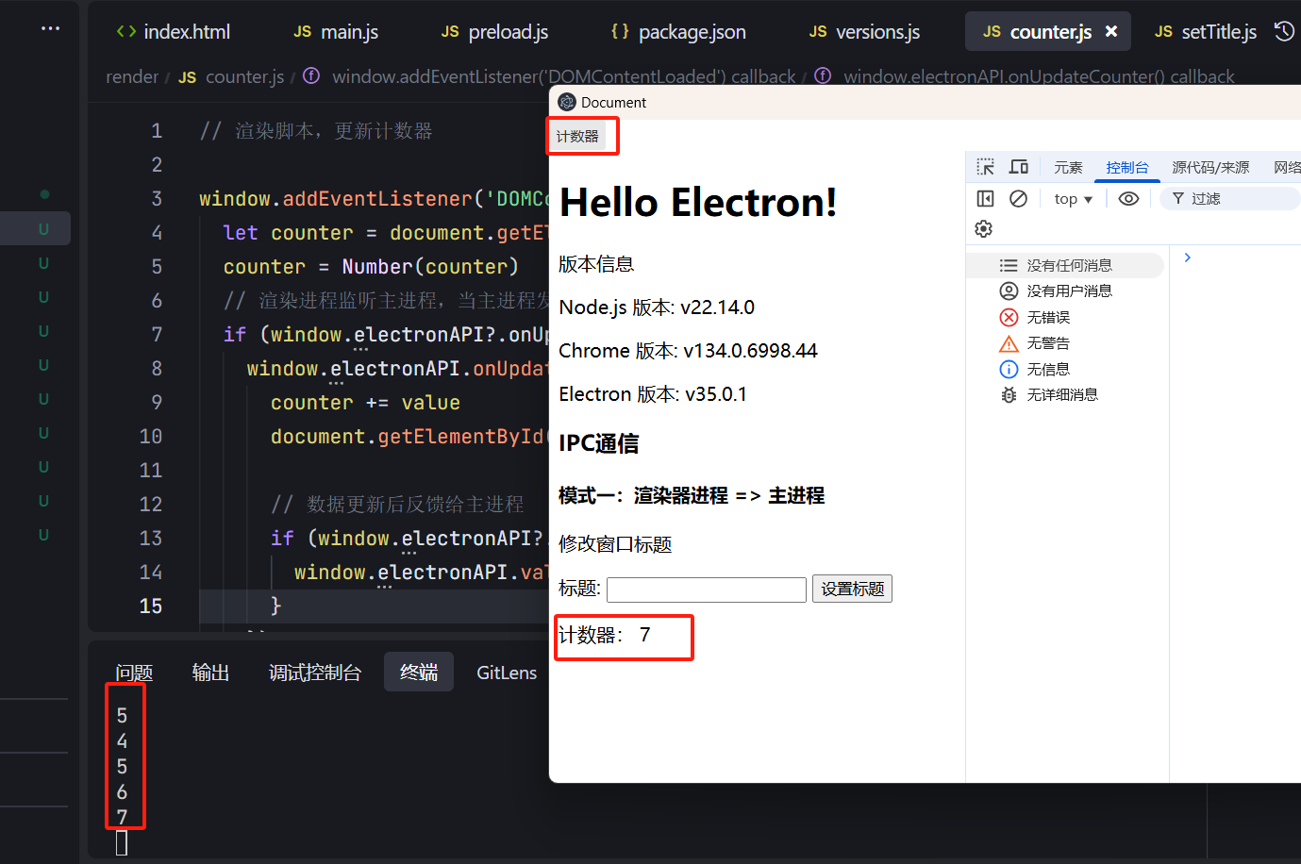Click the Electron 版本 text line

(653, 394)
